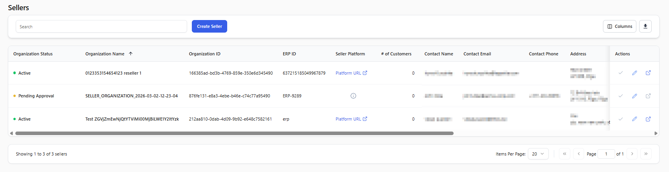669x172 pixels.
Task: Approve checkmark icon for Test ZGVjZm row
Action: 621,119
